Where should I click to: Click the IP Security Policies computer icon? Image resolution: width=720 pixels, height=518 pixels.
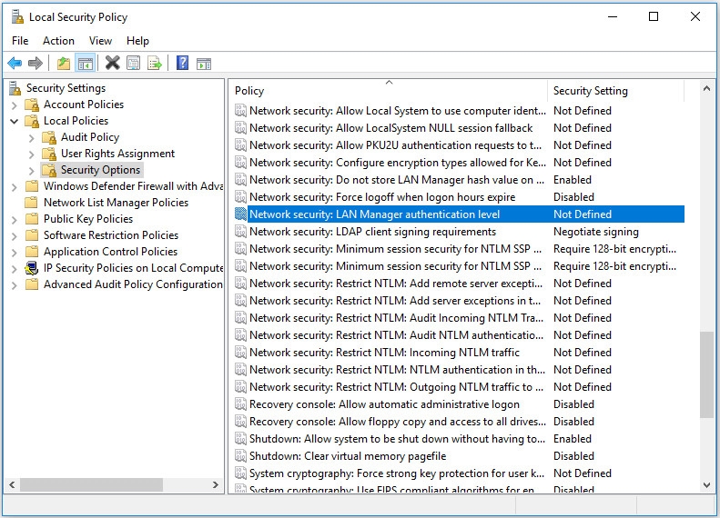click(x=32, y=268)
